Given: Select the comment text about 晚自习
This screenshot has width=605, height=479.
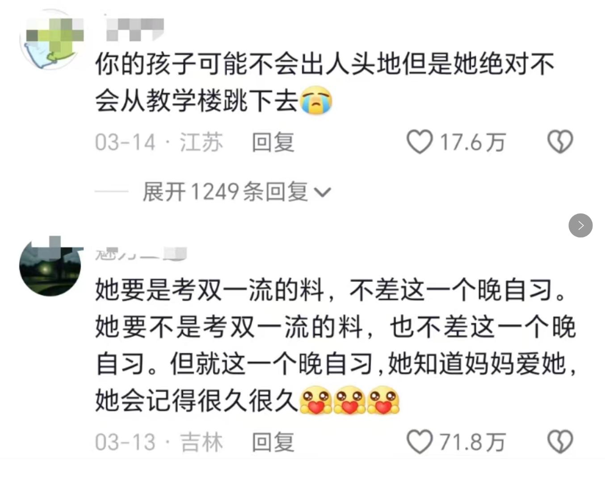Looking at the screenshot, I should click(336, 345).
